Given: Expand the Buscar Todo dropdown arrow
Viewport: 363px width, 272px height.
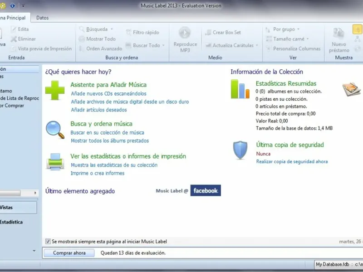Looking at the screenshot, I should coord(163,45).
